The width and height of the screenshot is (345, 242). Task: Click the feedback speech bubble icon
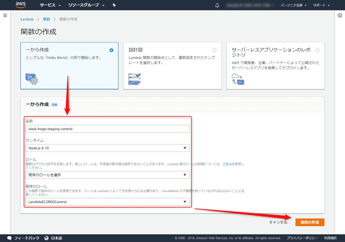coord(10,238)
